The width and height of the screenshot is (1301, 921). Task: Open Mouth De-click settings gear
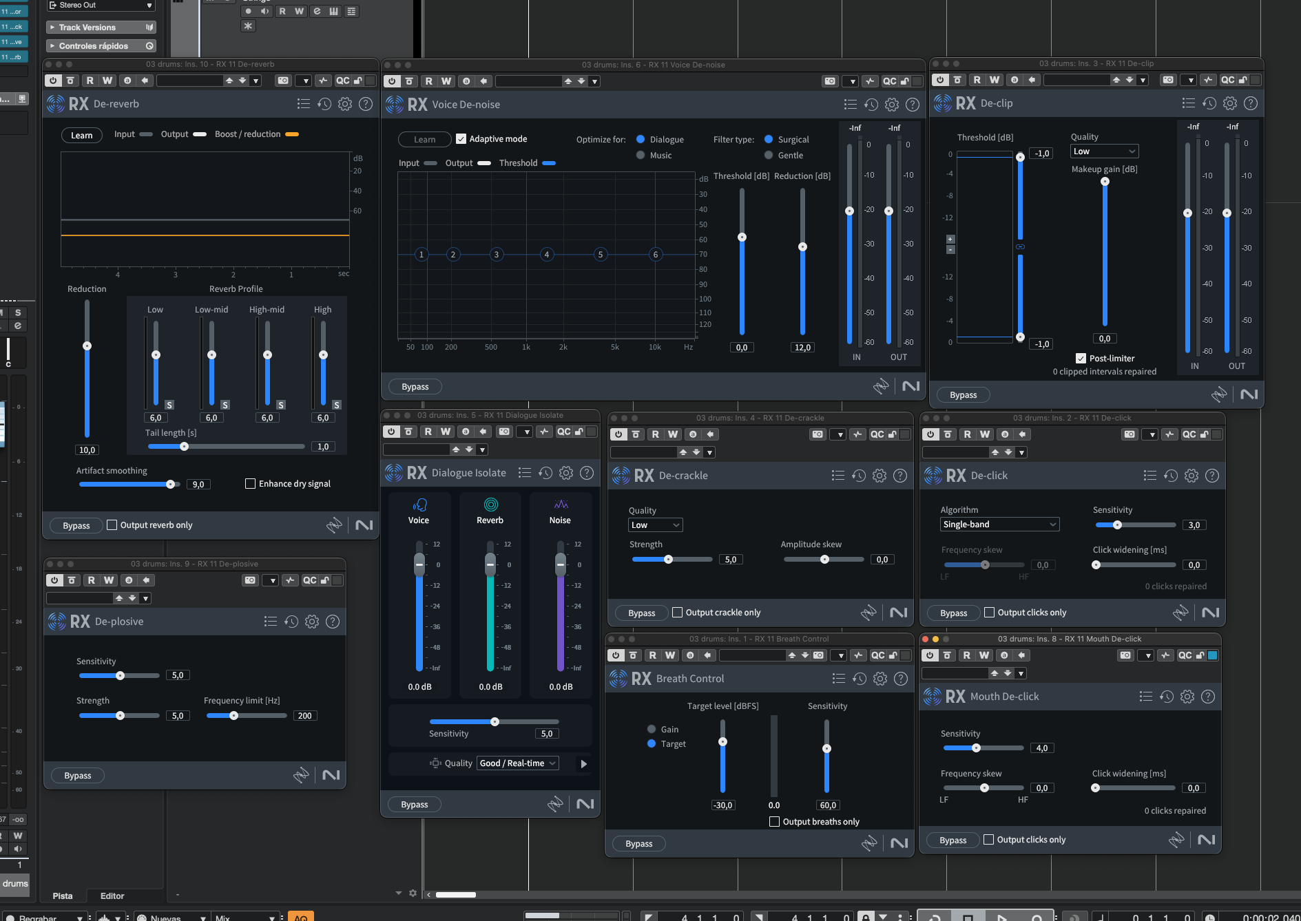click(x=1187, y=696)
